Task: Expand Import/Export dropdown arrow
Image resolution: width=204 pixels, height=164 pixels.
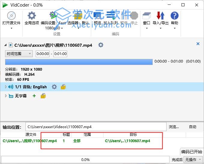Action: 160,28
